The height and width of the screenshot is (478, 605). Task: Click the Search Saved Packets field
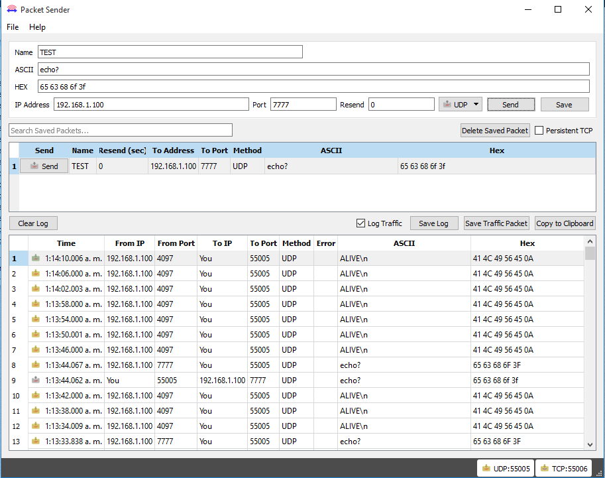point(121,130)
